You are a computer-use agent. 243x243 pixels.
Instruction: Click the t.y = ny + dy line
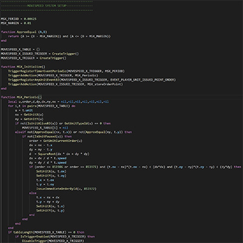(x=48, y=202)
